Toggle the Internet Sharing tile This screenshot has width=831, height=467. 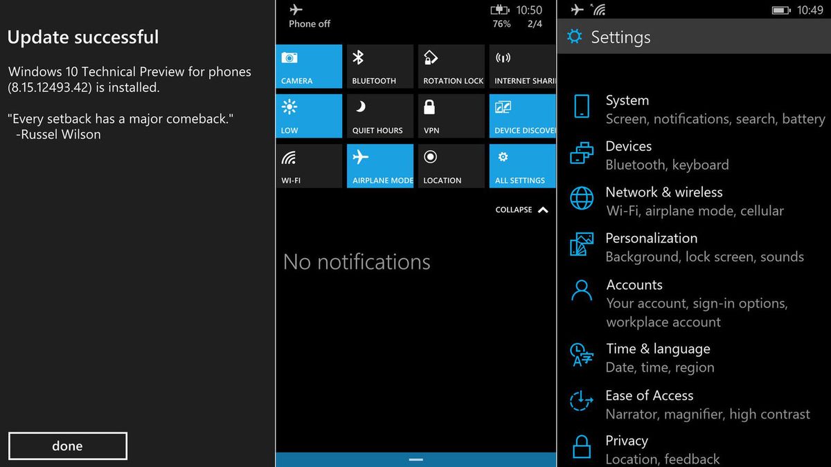522,66
